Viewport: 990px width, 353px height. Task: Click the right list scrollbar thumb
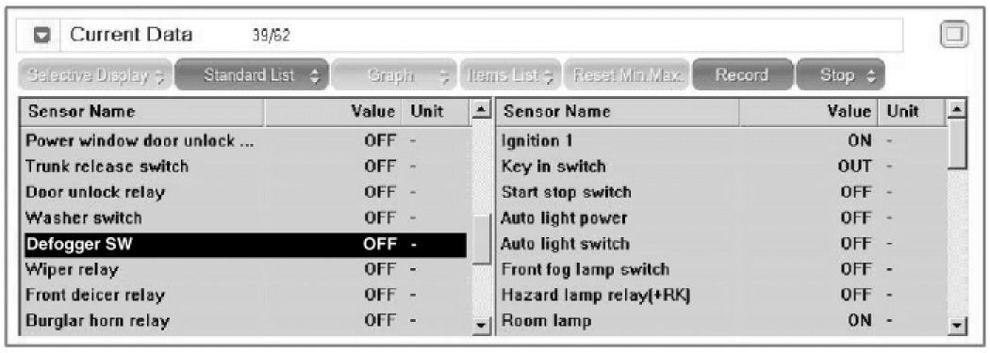point(959,144)
